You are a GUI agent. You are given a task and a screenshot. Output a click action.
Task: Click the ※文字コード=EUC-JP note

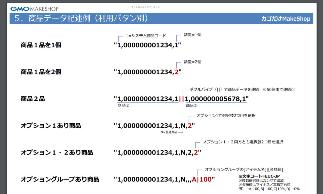pyautogui.click(x=259, y=176)
